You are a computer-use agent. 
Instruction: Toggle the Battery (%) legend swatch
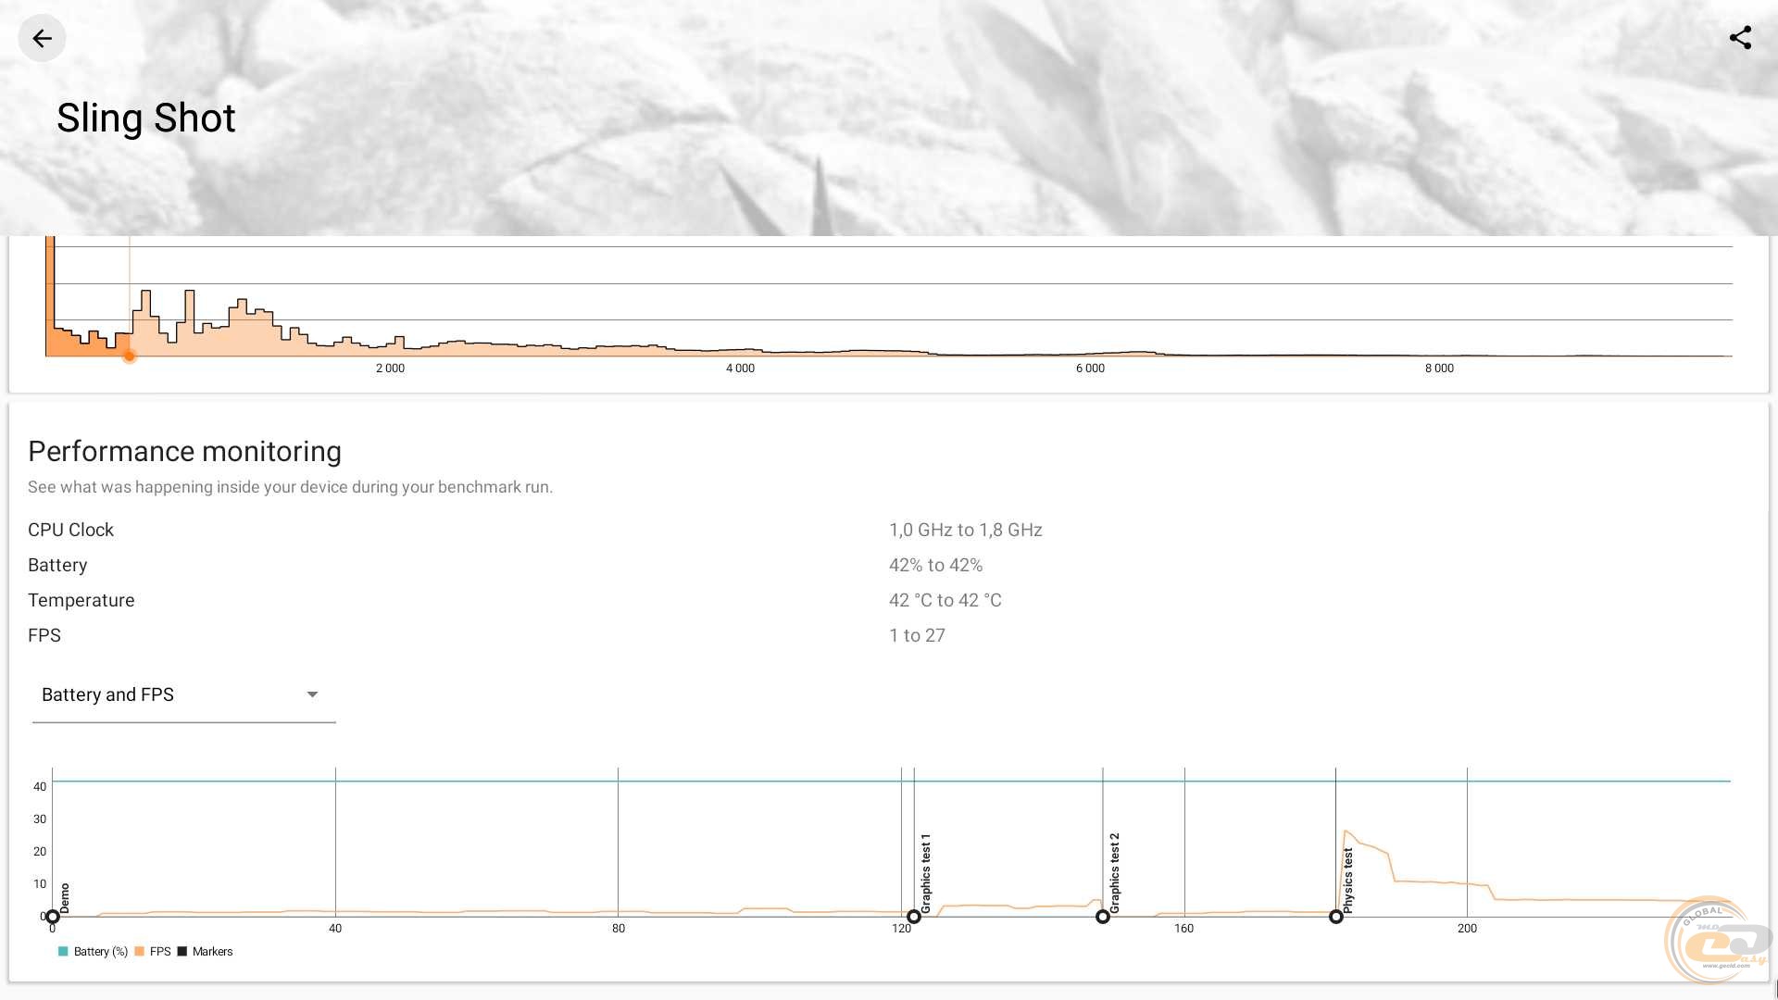click(63, 952)
